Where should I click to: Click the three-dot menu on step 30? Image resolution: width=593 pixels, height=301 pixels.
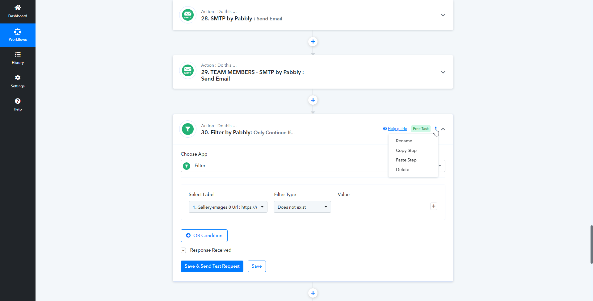click(x=436, y=129)
